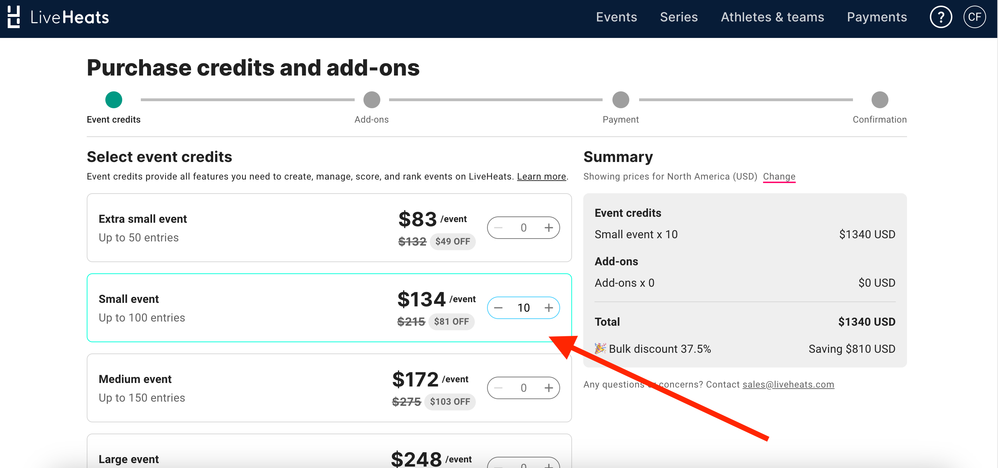
Task: Click the Small event quantity field showing 10
Action: pos(524,308)
